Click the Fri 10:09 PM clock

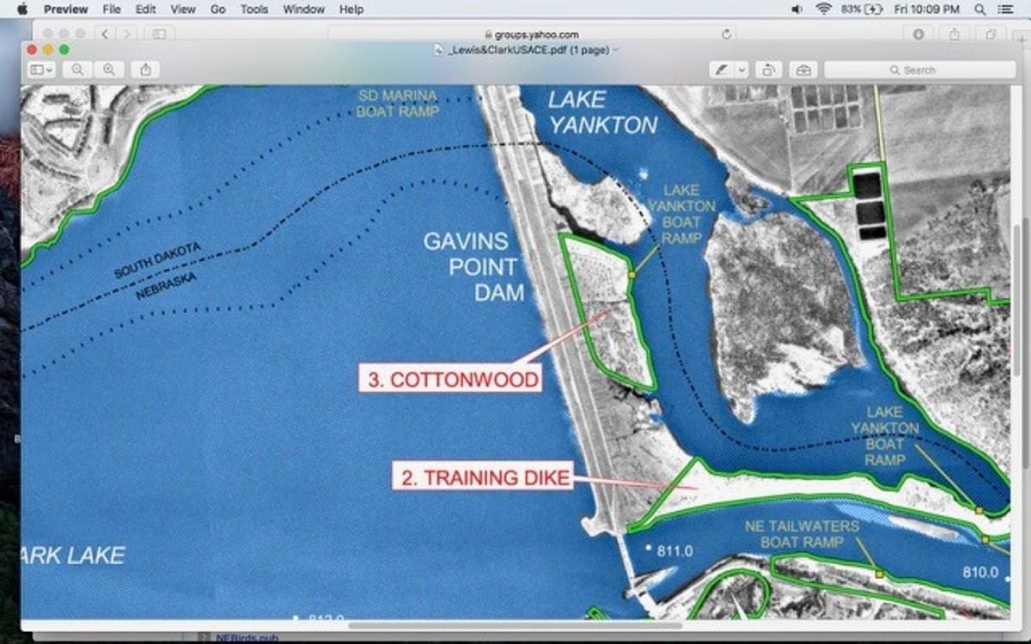pyautogui.click(x=927, y=9)
